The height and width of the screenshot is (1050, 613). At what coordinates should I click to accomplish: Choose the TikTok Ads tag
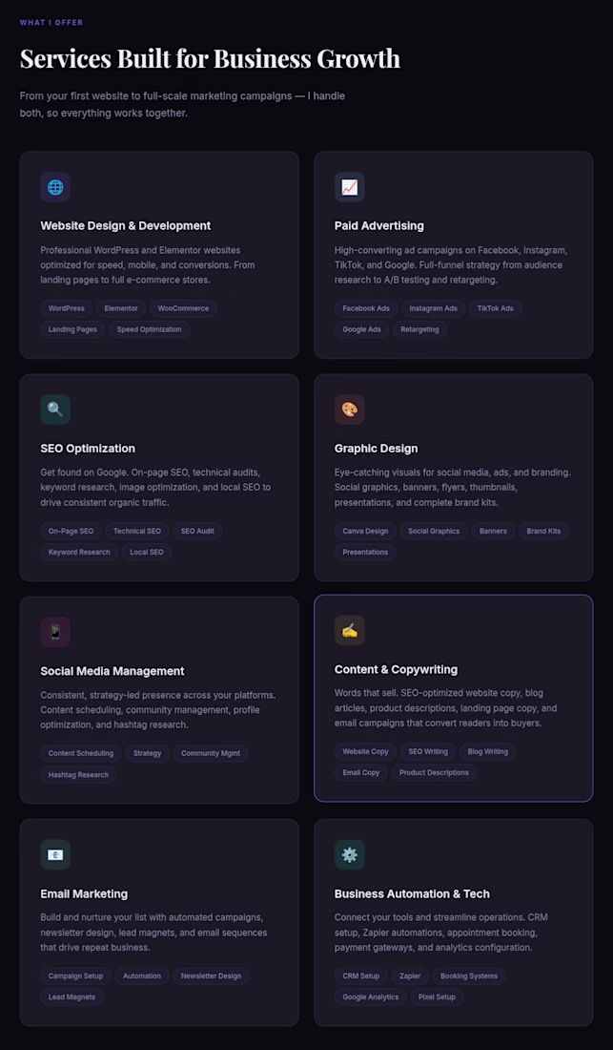click(x=496, y=308)
